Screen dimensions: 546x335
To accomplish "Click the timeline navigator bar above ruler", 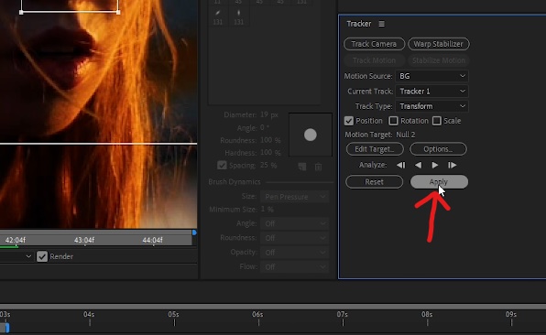I will (x=273, y=307).
